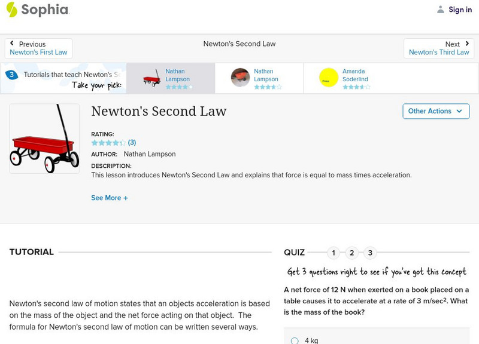Click the Previous left arrow icon
The width and height of the screenshot is (479, 344).
(x=12, y=44)
